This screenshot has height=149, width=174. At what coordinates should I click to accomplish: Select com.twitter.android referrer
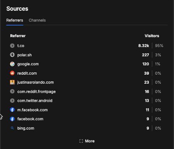(x=35, y=100)
